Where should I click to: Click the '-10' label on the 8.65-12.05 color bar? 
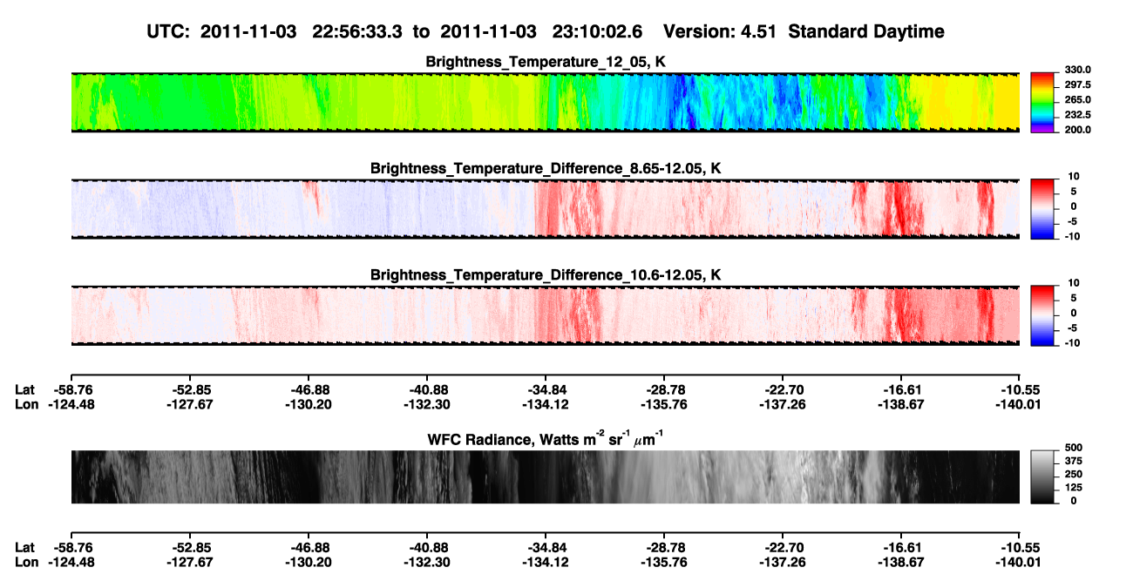(x=1072, y=236)
